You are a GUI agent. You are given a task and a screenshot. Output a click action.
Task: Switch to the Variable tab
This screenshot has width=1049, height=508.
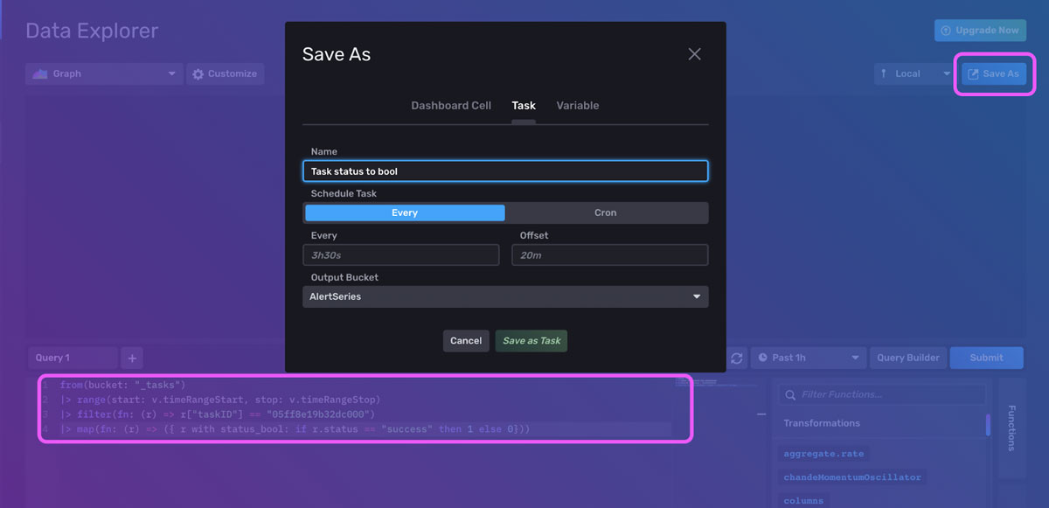pos(578,105)
